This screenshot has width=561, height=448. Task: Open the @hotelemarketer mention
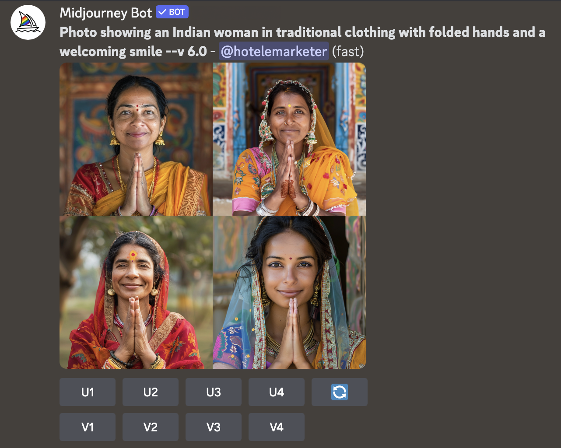(274, 51)
